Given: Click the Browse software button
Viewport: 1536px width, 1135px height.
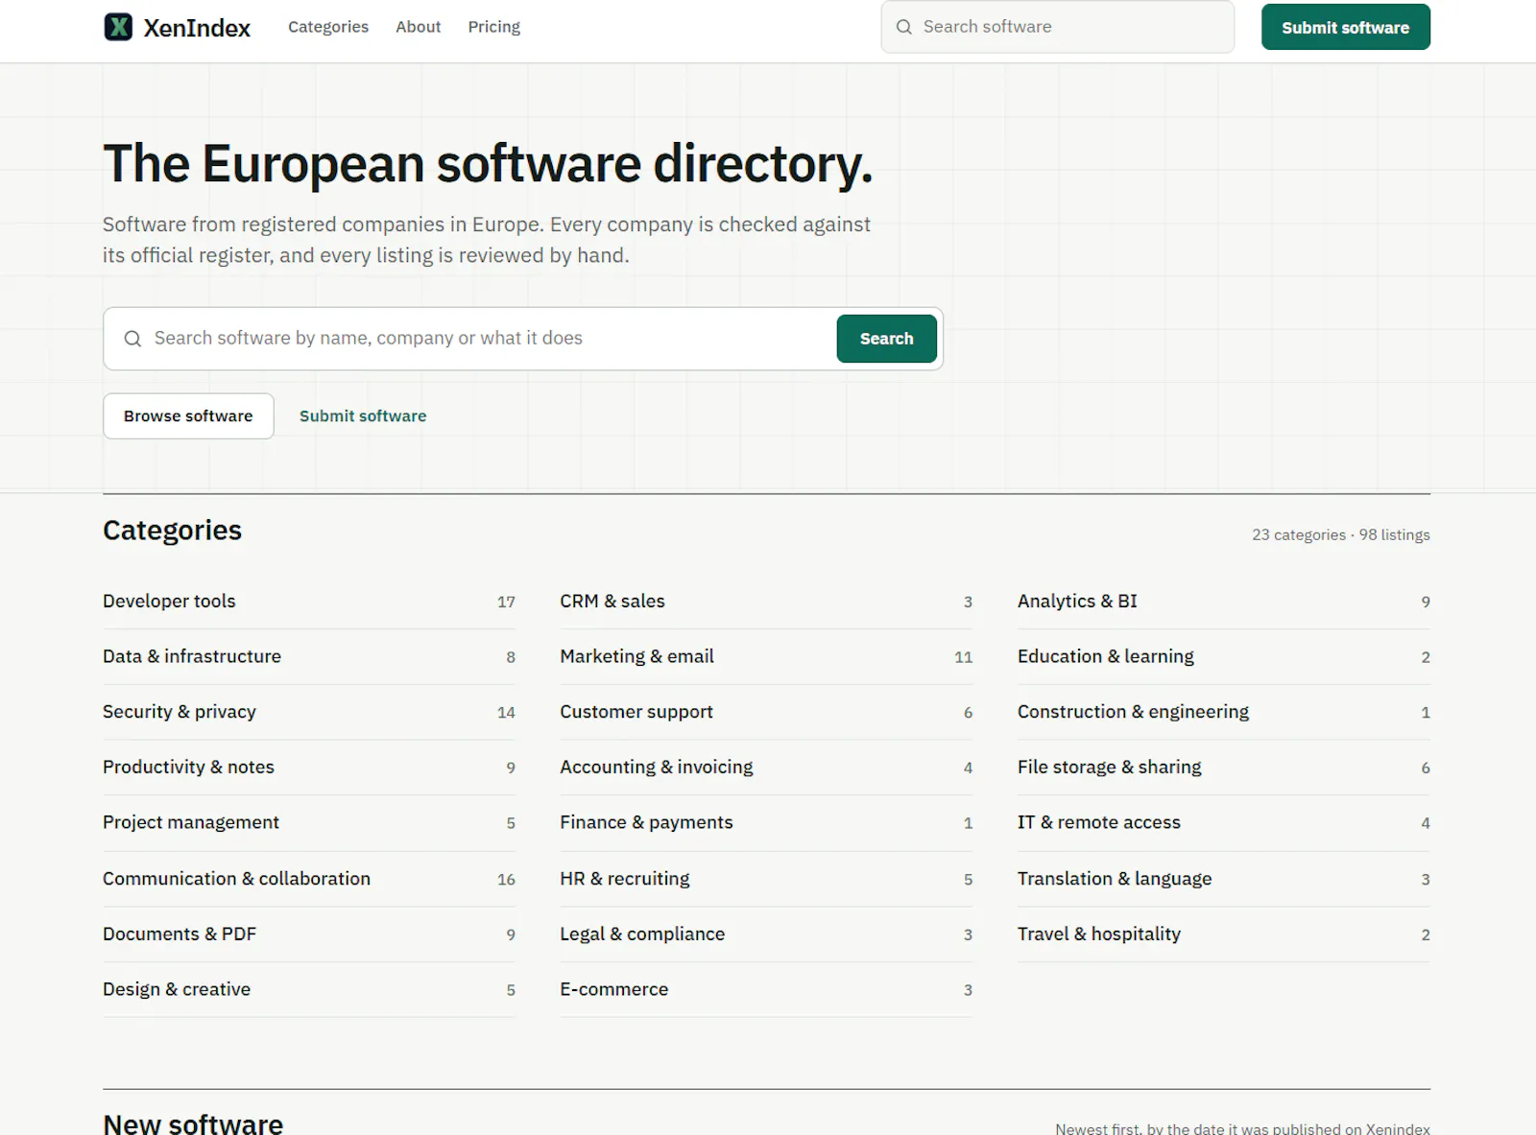Looking at the screenshot, I should tap(188, 416).
